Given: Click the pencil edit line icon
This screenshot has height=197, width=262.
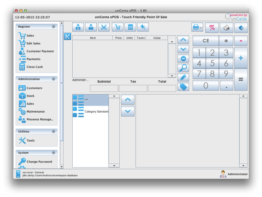Looking at the screenshot, I should coord(183,77).
